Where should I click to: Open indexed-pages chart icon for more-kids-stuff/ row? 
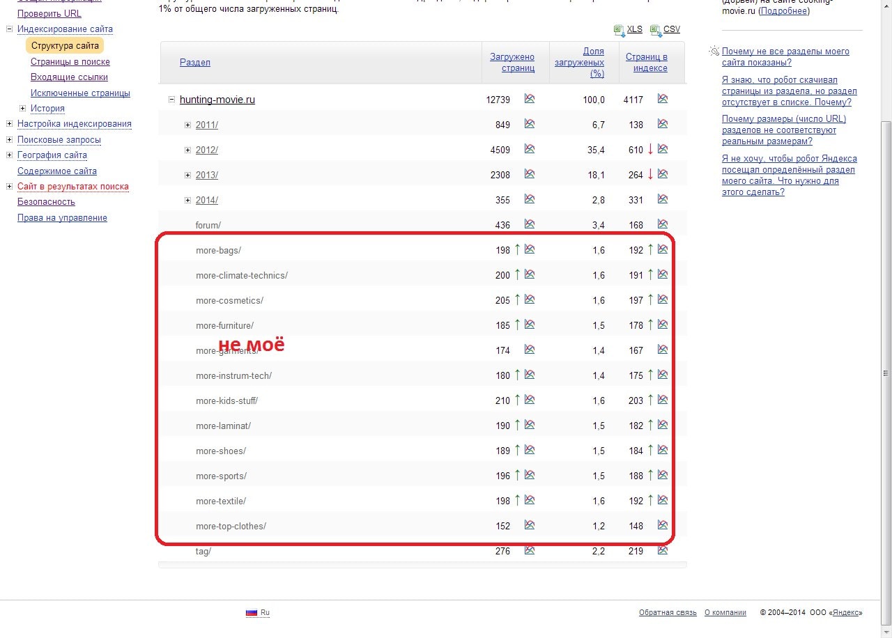click(663, 400)
